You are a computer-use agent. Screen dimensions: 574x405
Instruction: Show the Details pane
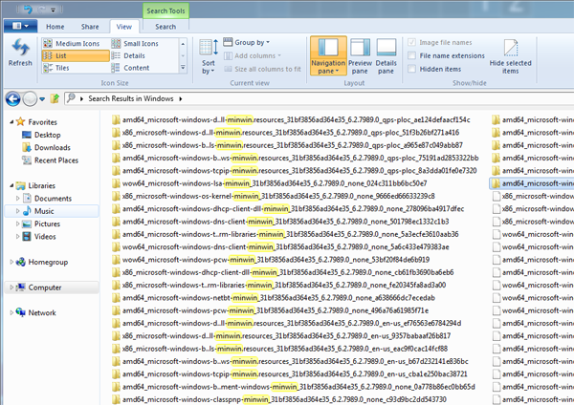click(386, 56)
